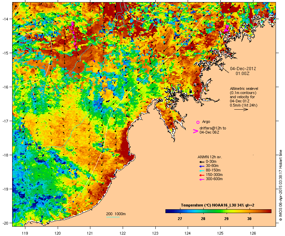The height and width of the screenshot is (236, 285).
Task: Click the latitude label -16
Action: 5,87
